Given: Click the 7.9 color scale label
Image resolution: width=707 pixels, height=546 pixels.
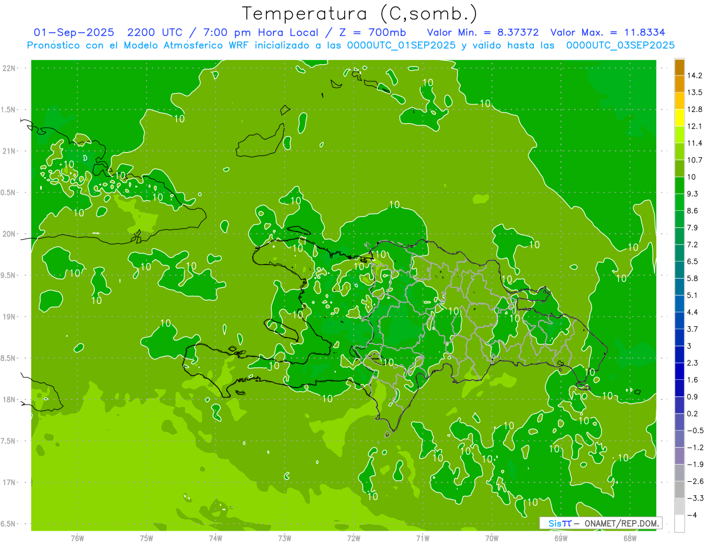Looking at the screenshot, I should click(693, 227).
